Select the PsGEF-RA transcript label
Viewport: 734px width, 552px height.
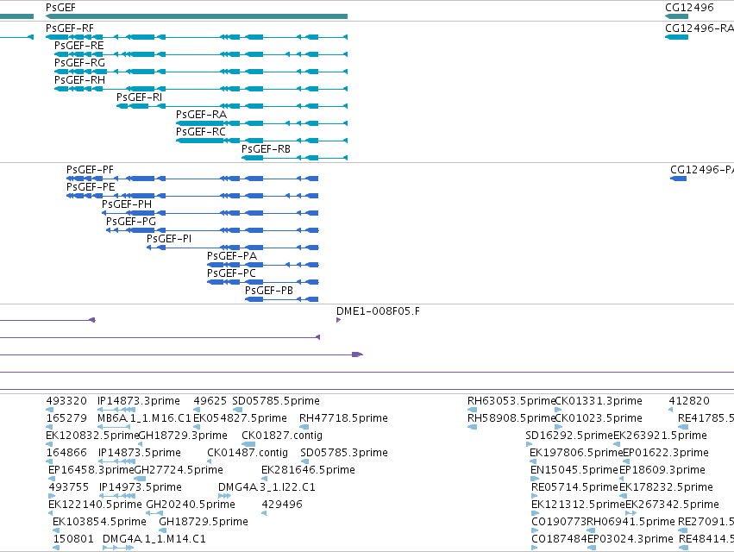[201, 115]
